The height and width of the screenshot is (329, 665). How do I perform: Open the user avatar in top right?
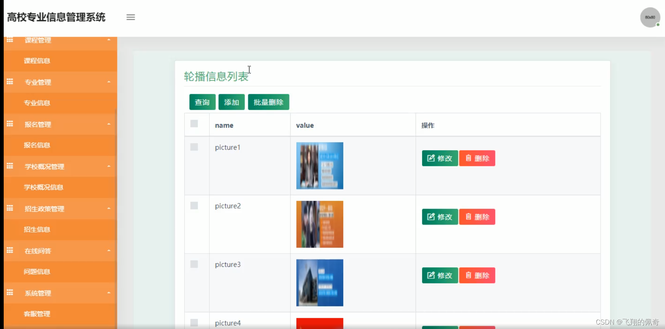click(x=650, y=17)
